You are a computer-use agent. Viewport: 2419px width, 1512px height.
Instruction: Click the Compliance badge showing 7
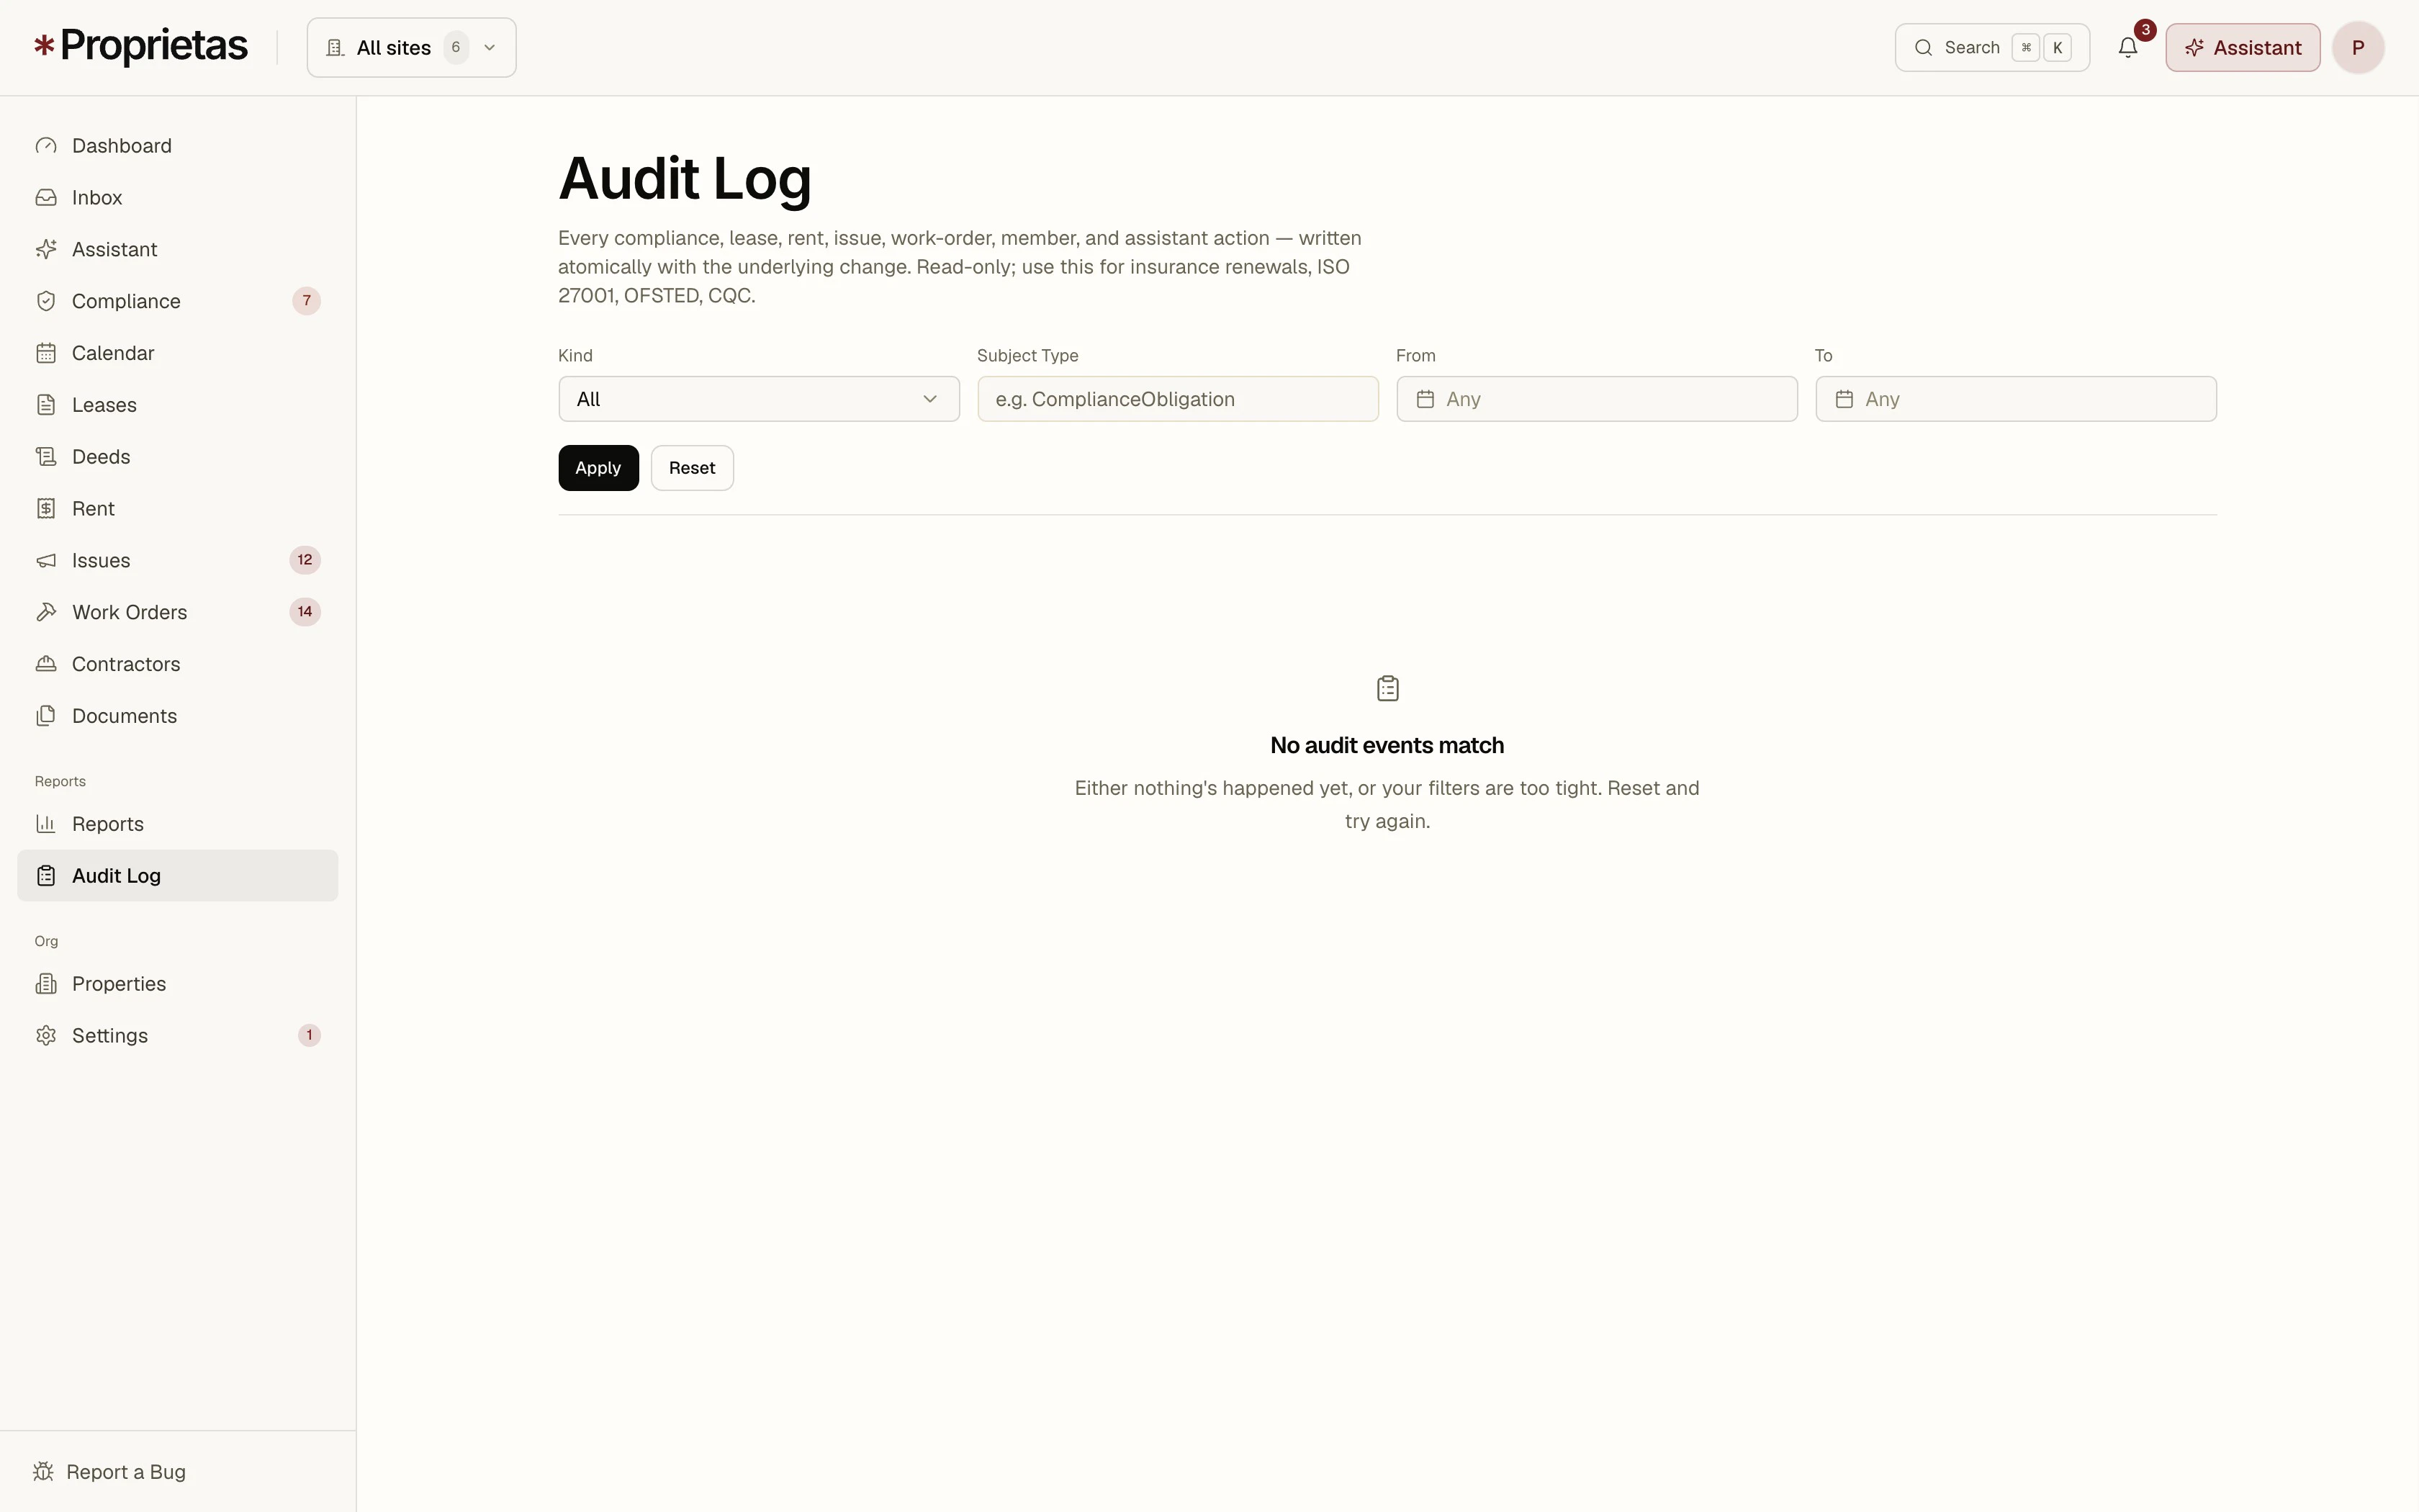tap(307, 301)
